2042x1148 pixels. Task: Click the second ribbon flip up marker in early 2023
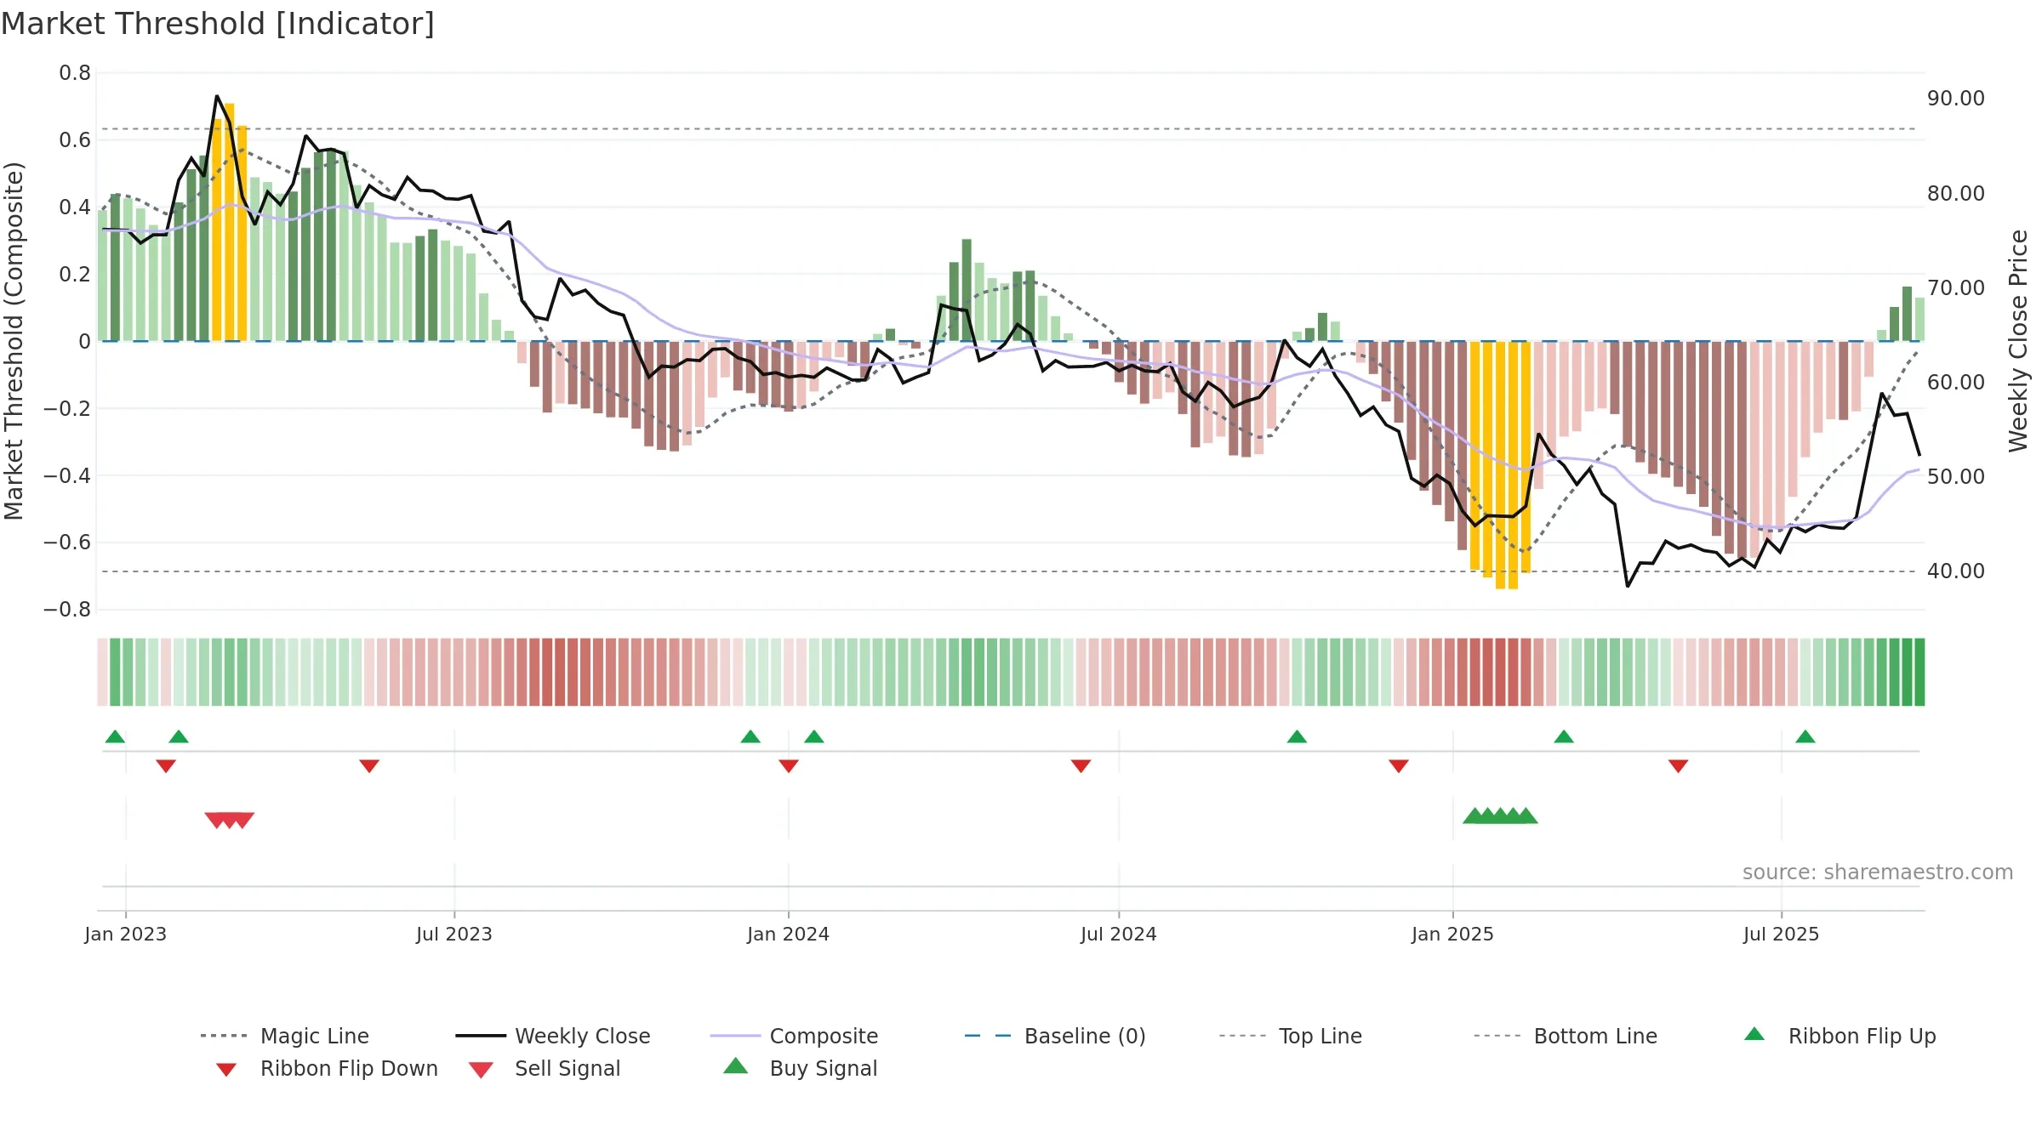coord(179,736)
